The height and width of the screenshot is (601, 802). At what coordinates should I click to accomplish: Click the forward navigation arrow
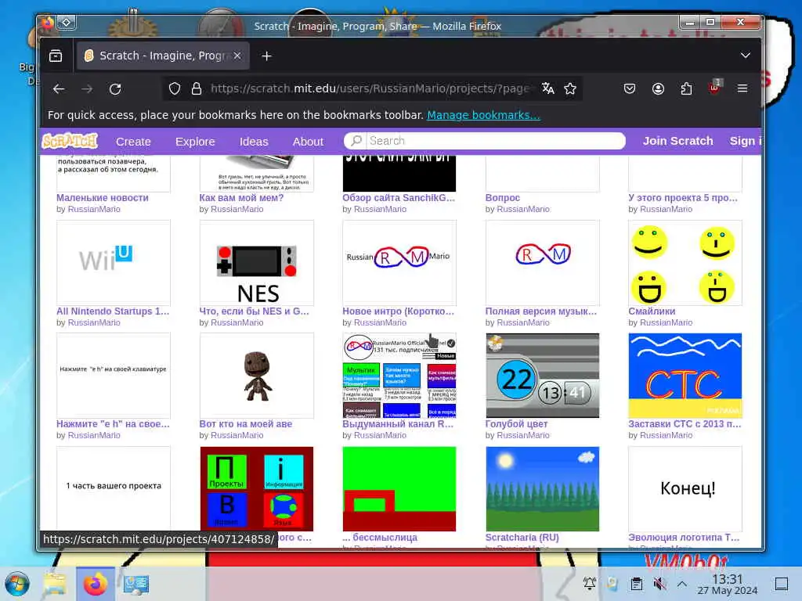pos(87,89)
